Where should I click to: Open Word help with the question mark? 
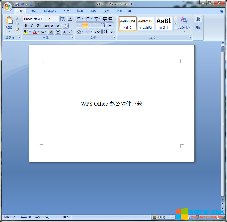(x=222, y=11)
